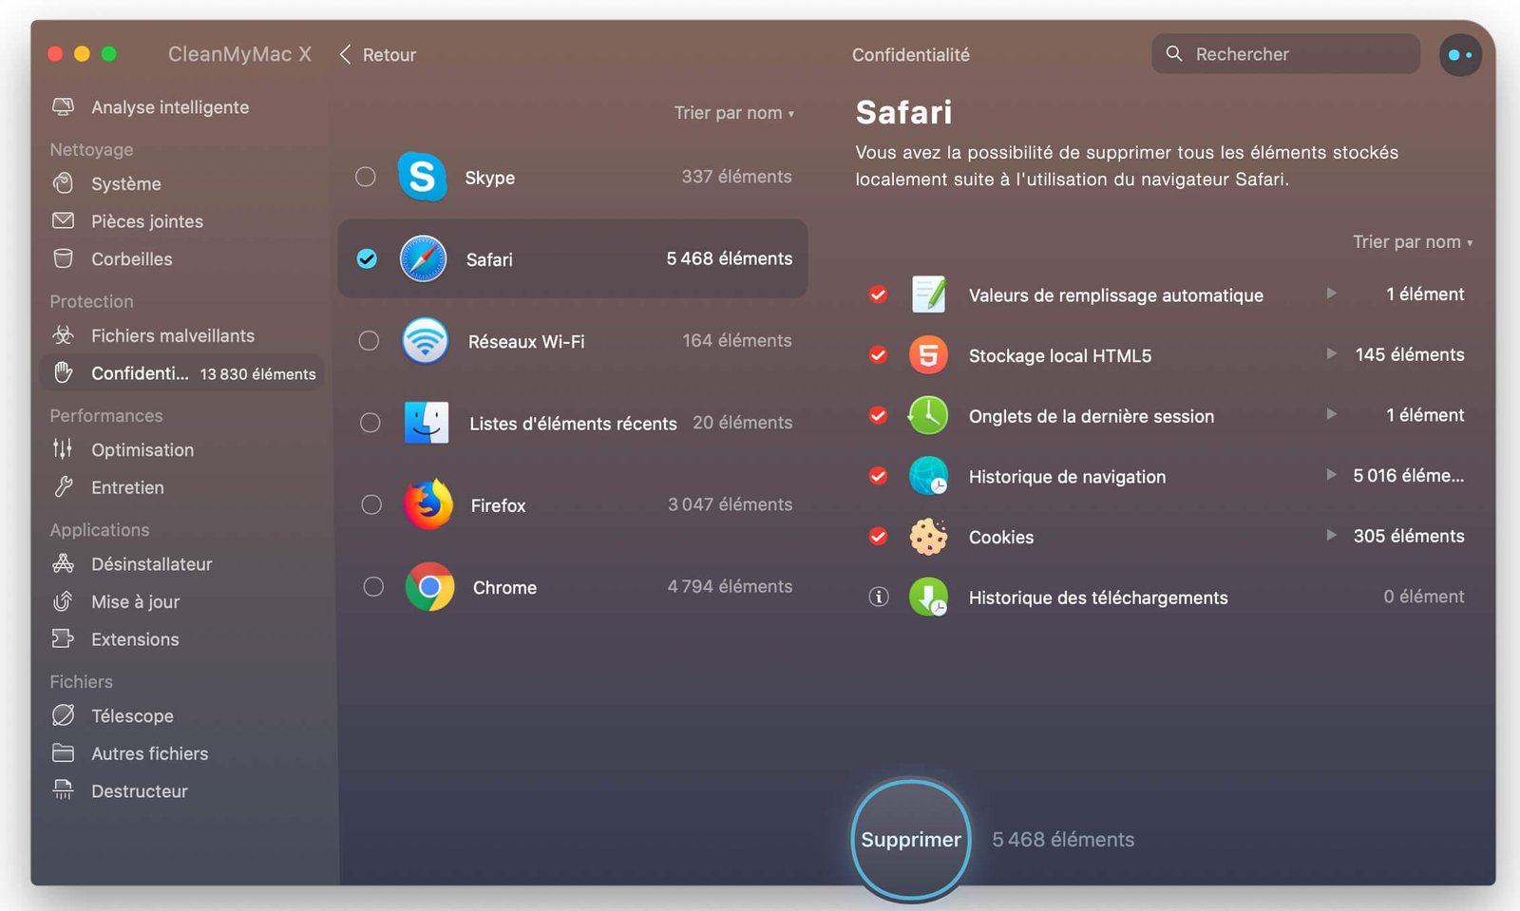Click the '145 éléments' count for HTML5 storage

[1410, 354]
